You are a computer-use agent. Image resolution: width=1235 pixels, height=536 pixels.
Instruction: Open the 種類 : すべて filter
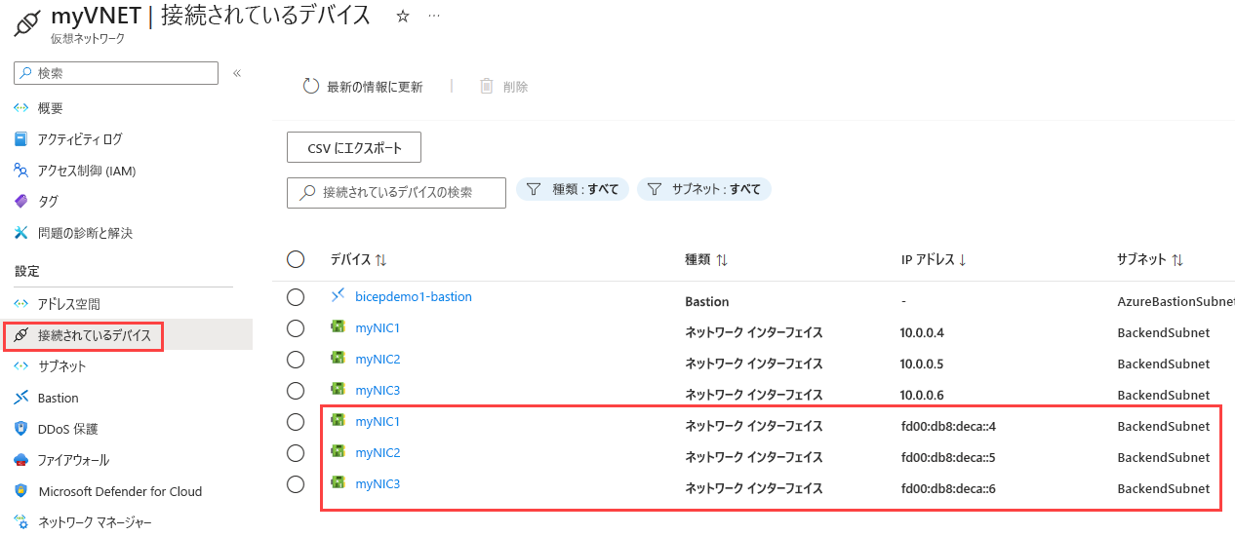tap(573, 189)
